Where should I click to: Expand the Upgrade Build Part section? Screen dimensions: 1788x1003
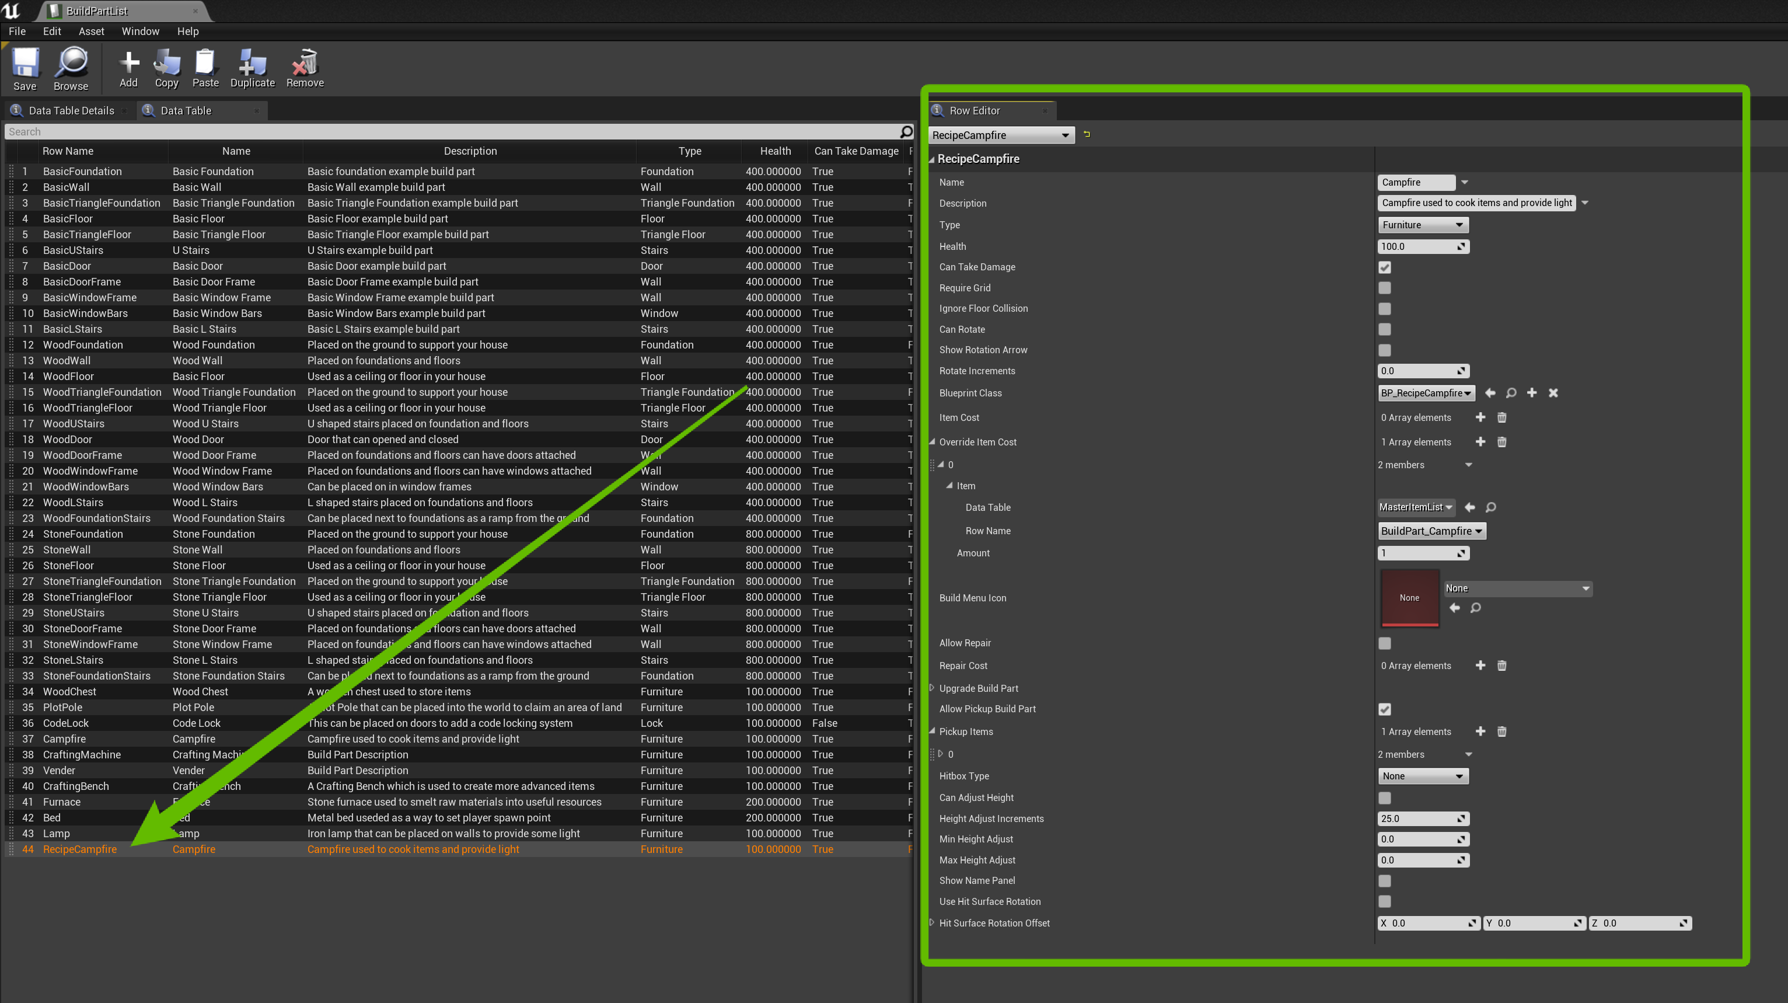(x=932, y=688)
